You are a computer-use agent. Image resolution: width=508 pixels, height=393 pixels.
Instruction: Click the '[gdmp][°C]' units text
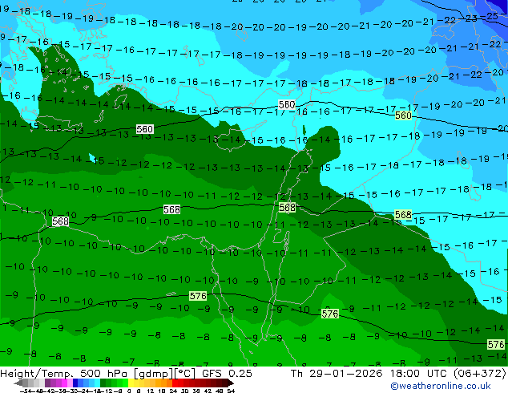pos(164,374)
